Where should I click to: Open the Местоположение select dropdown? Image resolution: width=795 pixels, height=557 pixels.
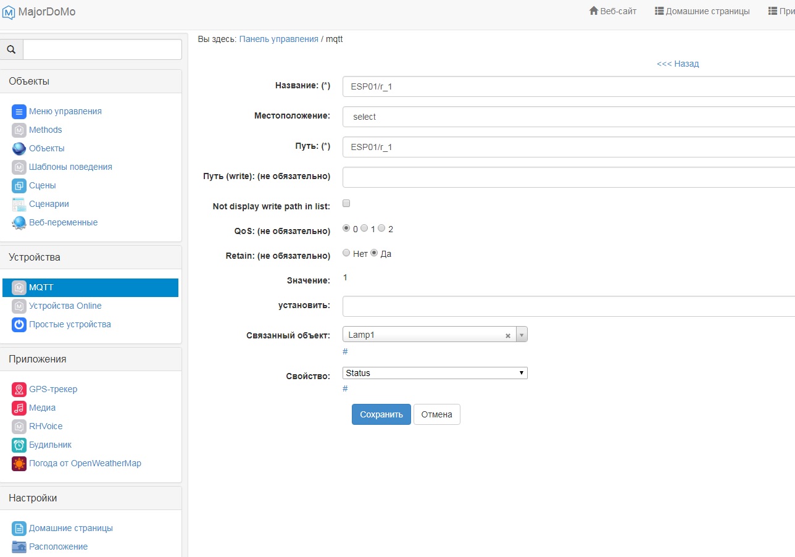568,117
